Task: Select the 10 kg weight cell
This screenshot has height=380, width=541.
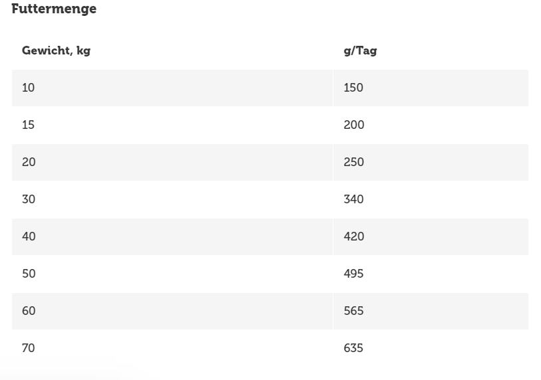Action: pyautogui.click(x=28, y=88)
